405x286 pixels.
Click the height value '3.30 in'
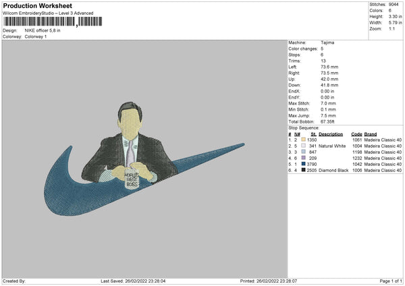395,16
